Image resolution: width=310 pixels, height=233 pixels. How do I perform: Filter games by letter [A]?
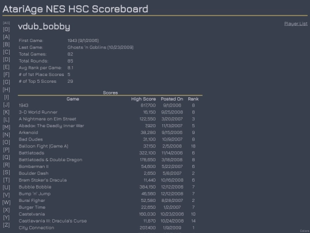tap(6, 37)
